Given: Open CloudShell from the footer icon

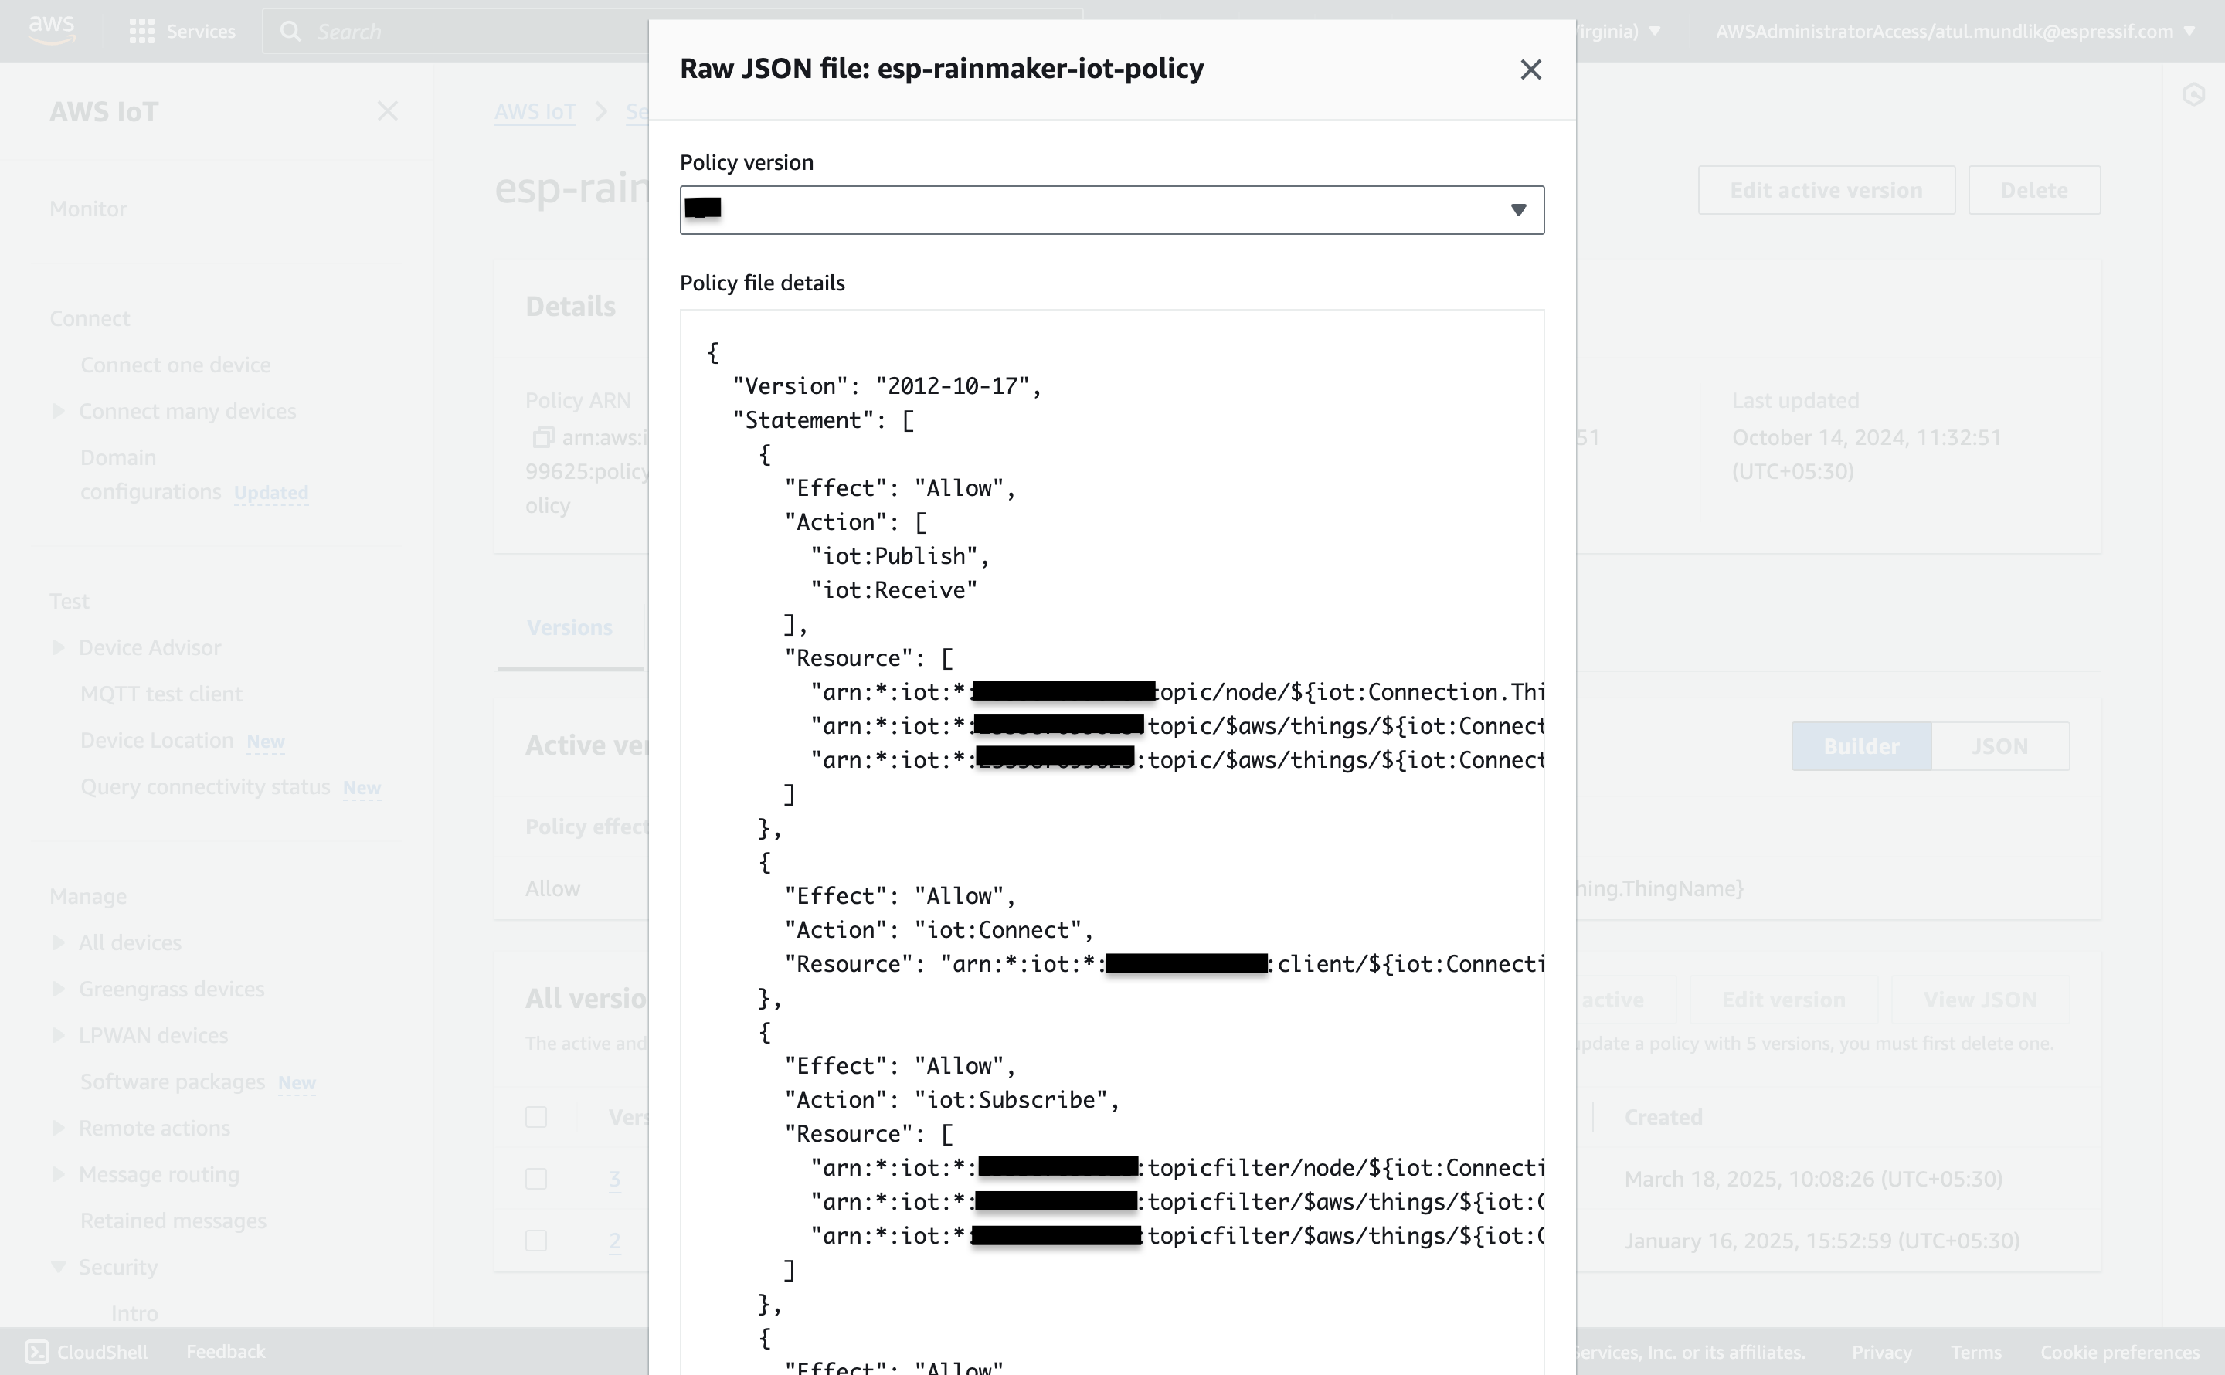Looking at the screenshot, I should coord(36,1351).
